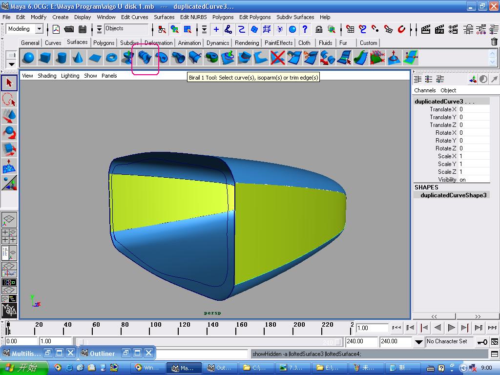
Task: Start an IPR render
Action: (x=439, y=29)
